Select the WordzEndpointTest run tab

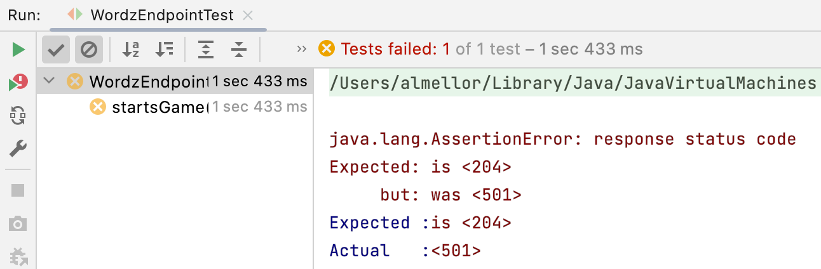151,15
